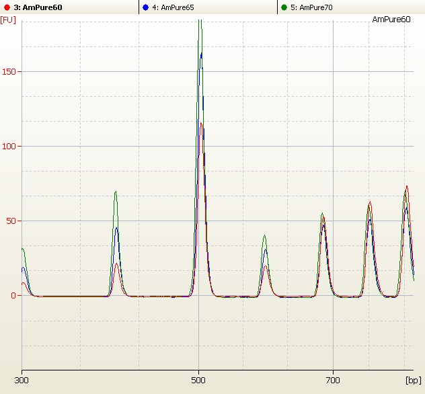
Task: Select the 3: AmPure60 sample tab
Action: pos(69,7)
